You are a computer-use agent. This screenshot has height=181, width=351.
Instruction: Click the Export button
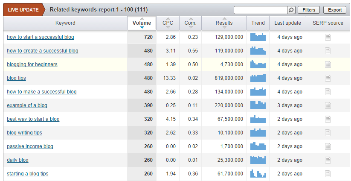(x=335, y=10)
